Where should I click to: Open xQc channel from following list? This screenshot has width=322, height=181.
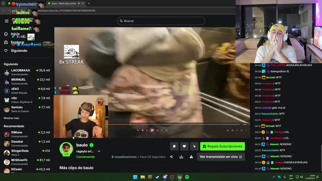tap(27, 100)
